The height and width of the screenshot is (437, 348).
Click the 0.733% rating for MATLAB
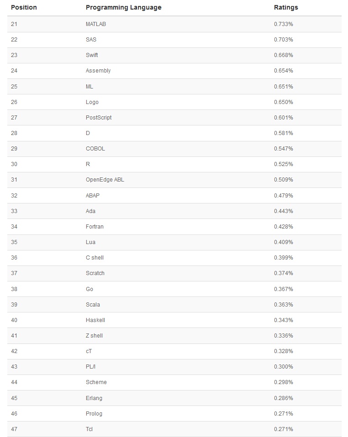click(x=284, y=24)
